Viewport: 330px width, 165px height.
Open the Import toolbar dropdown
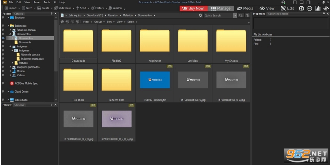coord(19,8)
